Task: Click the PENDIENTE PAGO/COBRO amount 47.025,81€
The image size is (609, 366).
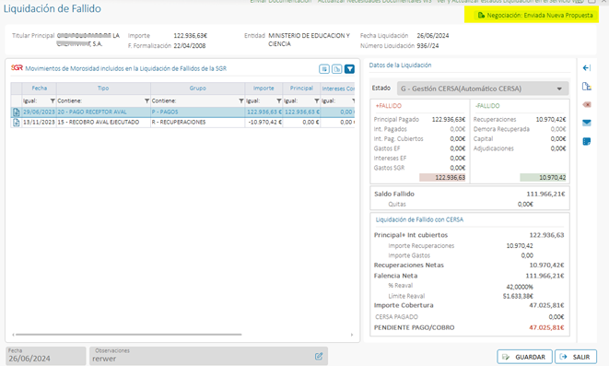Action: 546,327
